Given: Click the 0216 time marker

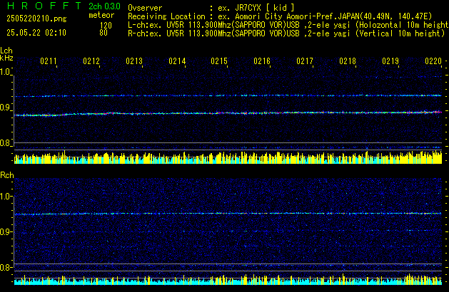Looking at the screenshot, I should [x=262, y=61].
